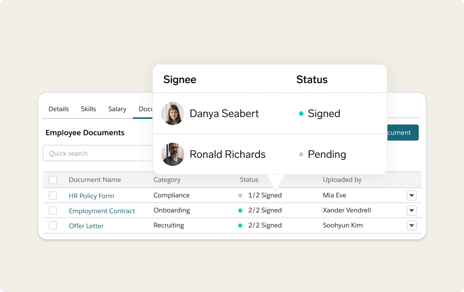Click Ronald Richards' avatar photo
Viewport: 464px width, 292px height.
[173, 154]
